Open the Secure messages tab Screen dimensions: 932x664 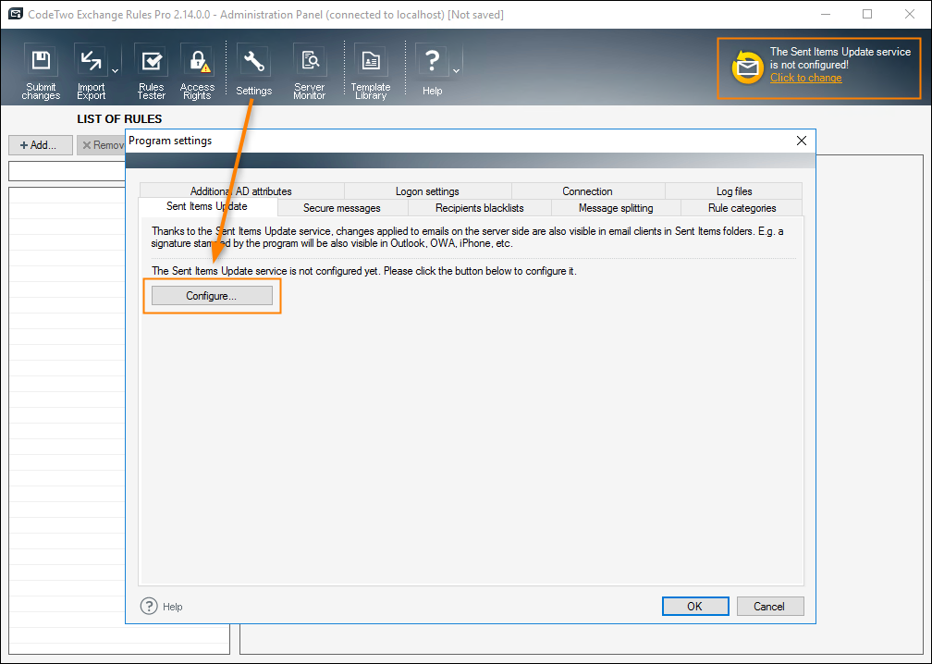(341, 208)
